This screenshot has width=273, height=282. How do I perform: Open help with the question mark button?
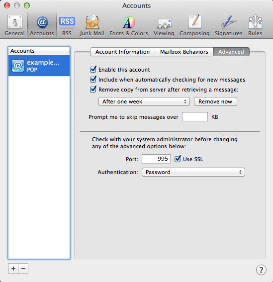pyautogui.click(x=261, y=270)
